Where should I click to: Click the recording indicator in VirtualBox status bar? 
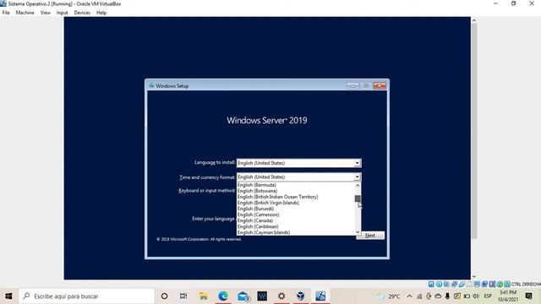point(484,284)
